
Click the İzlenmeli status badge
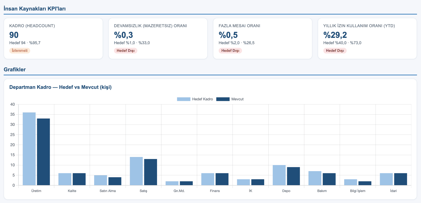point(20,51)
